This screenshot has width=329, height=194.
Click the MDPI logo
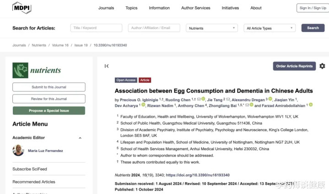click(x=22, y=8)
